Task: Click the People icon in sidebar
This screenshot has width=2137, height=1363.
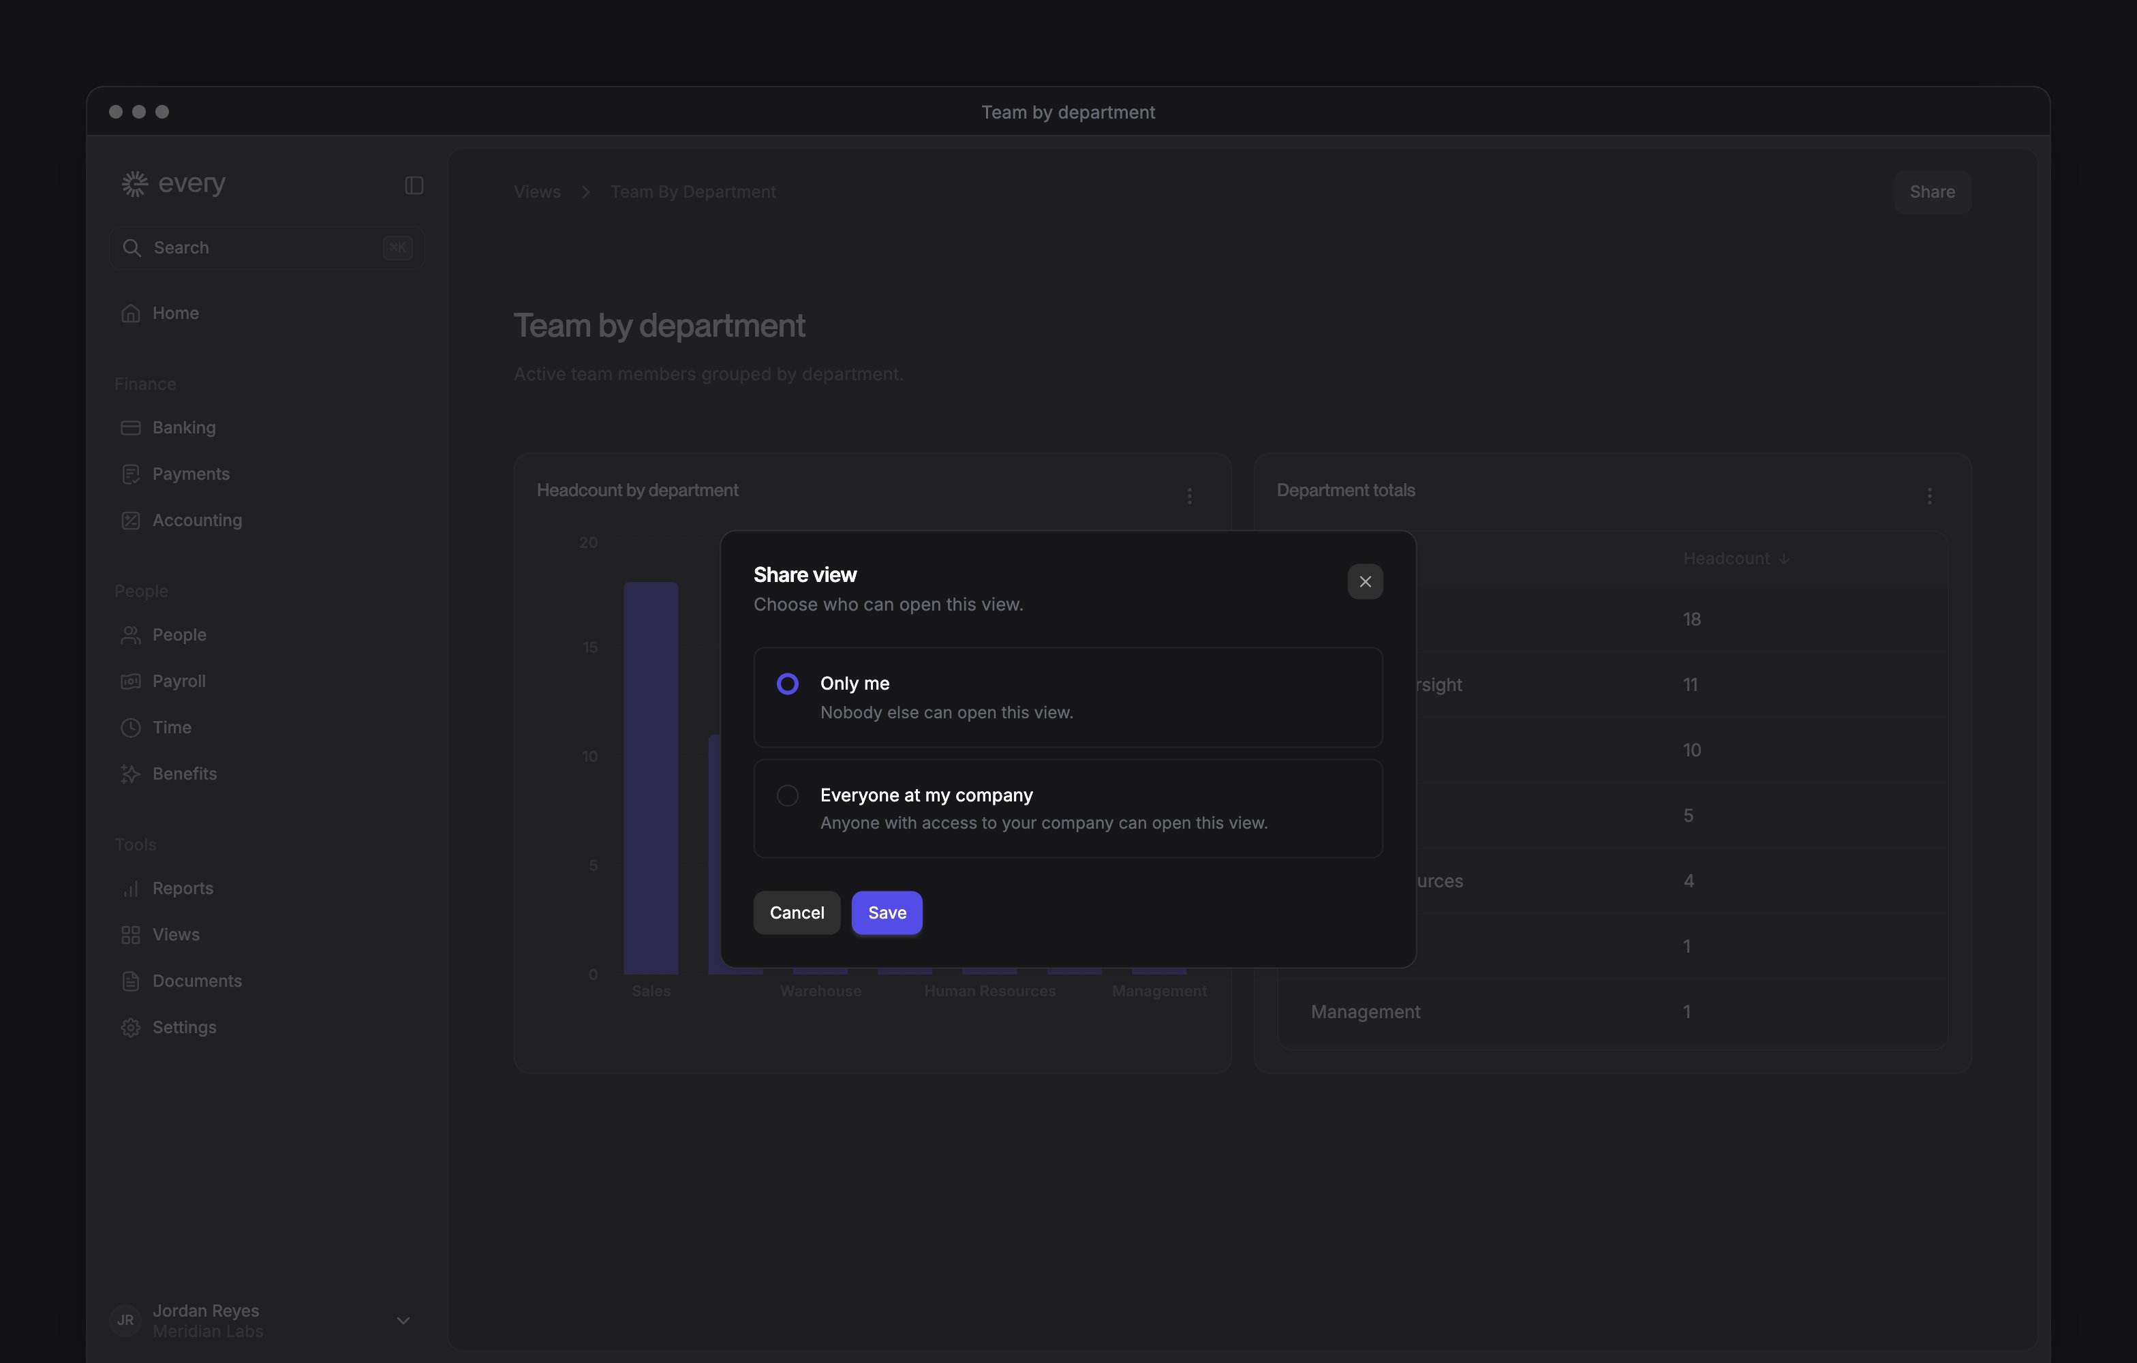Action: pos(130,634)
